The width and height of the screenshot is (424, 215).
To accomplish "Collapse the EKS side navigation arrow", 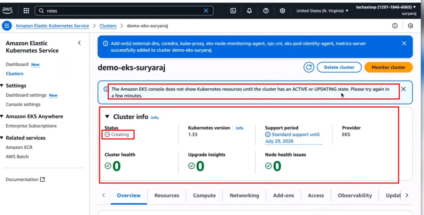I will 79,43.
